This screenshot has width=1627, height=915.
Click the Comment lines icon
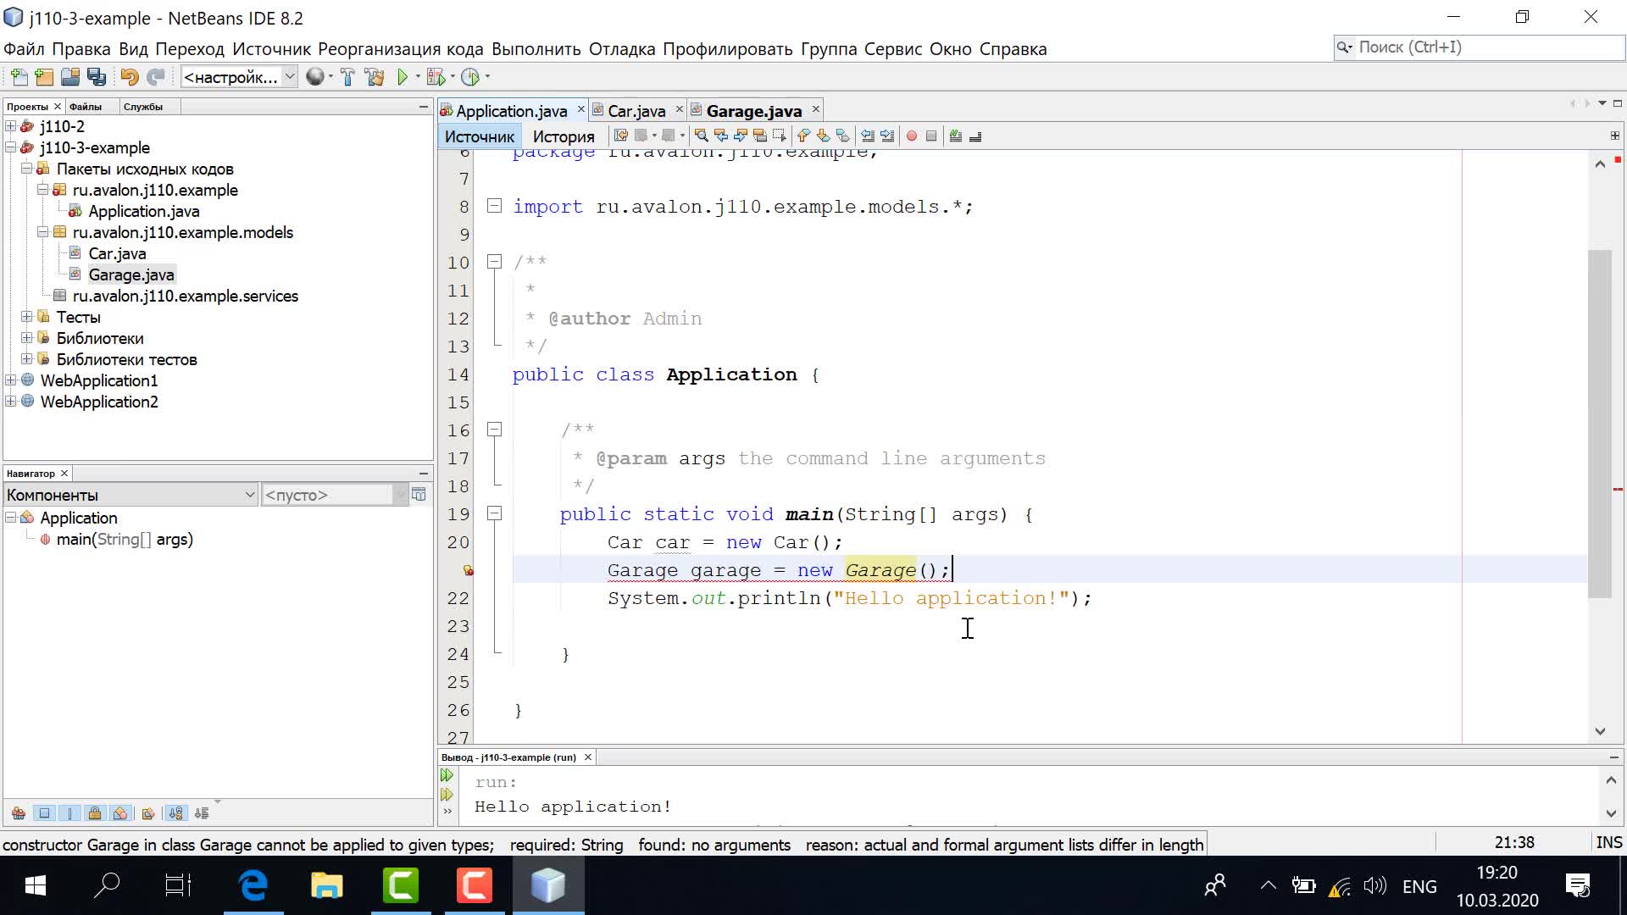[956, 136]
